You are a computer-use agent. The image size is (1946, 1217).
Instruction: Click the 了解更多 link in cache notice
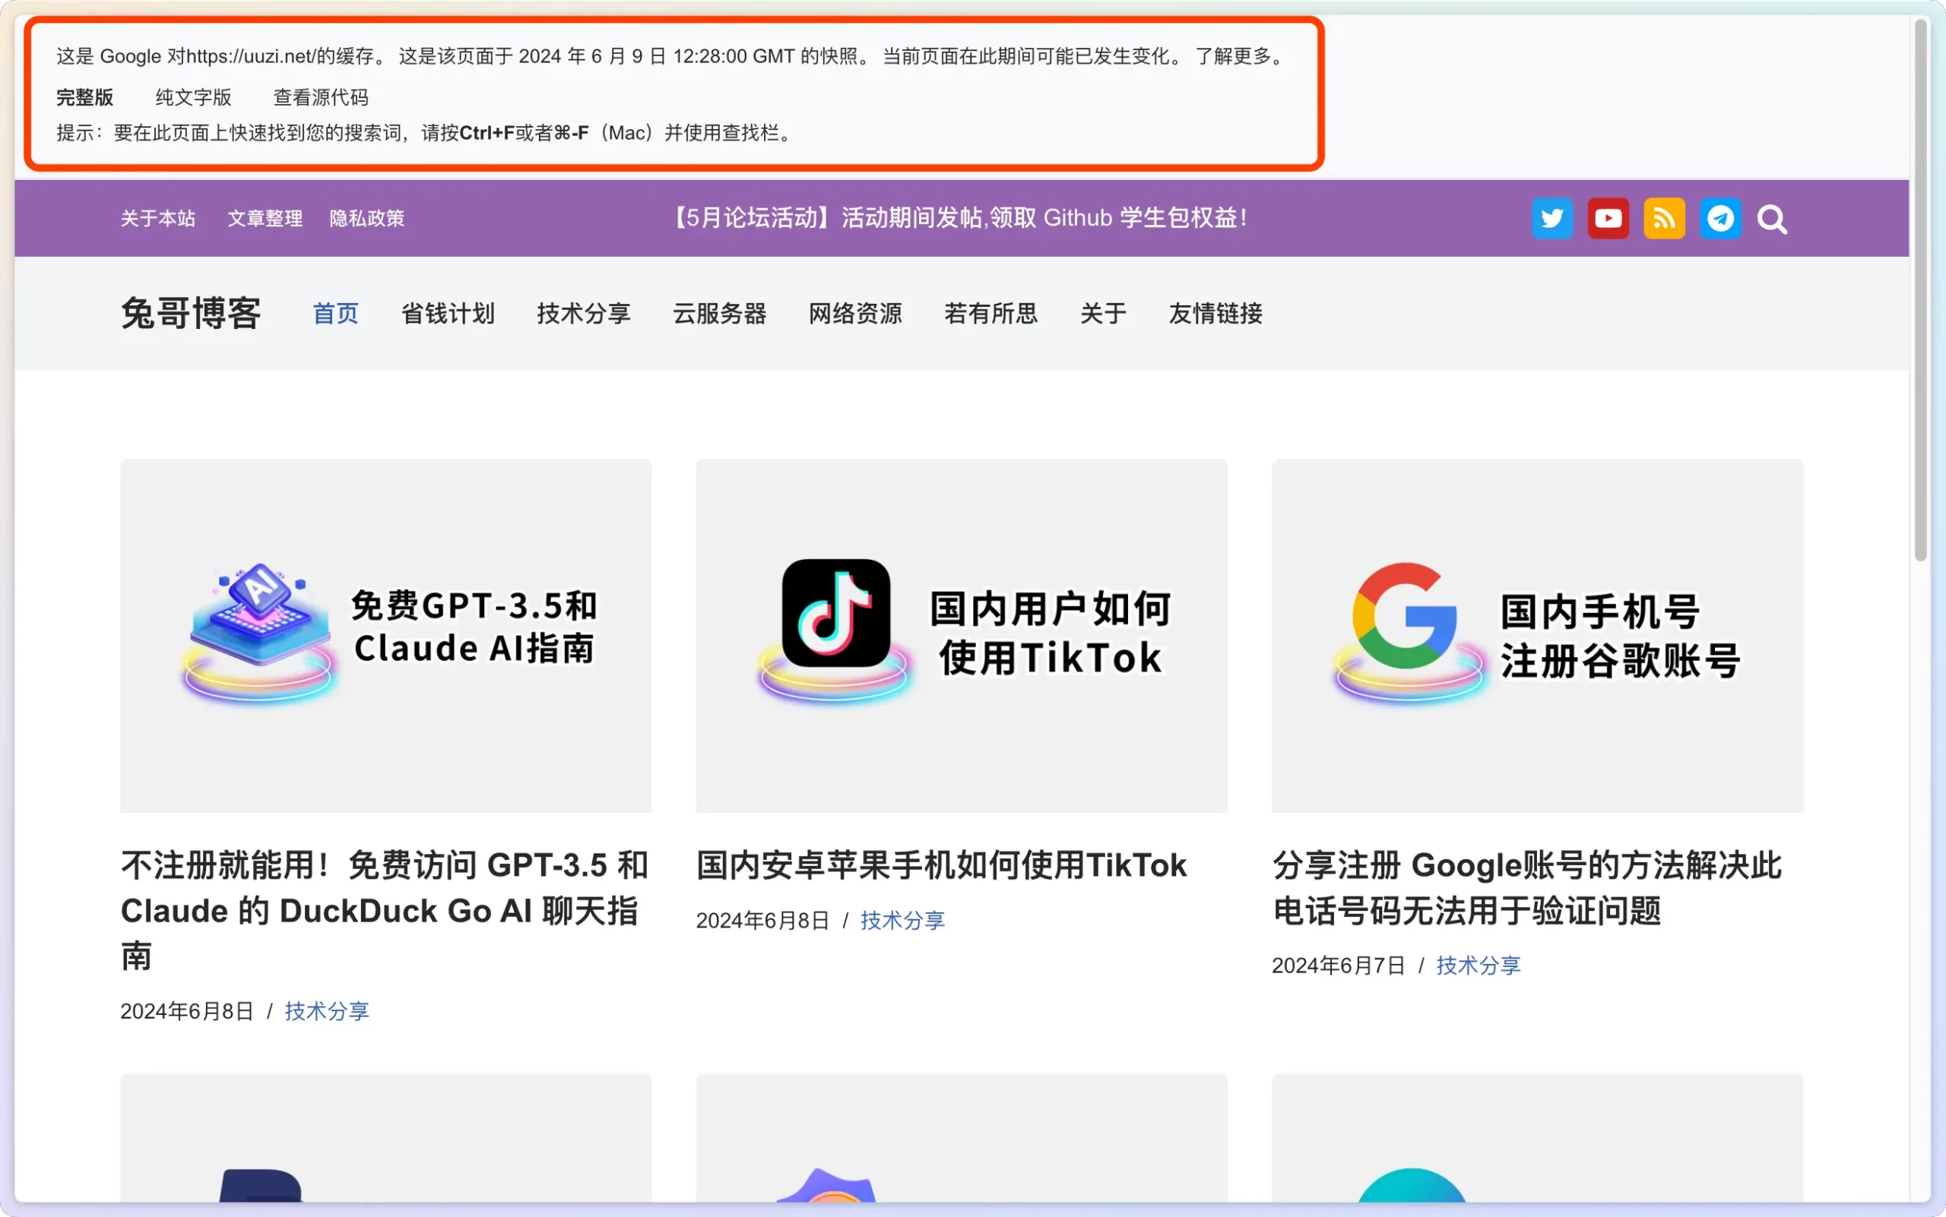(1233, 55)
